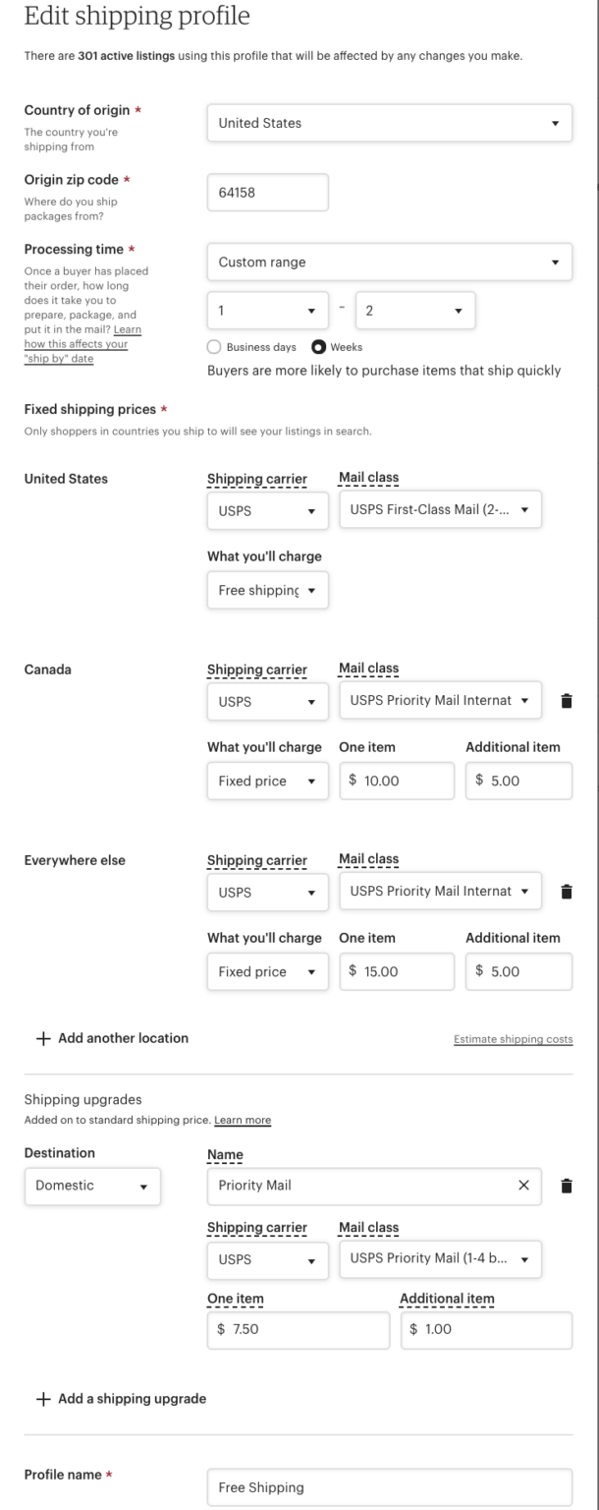Select the Weeks radio button
599x1510 pixels.
(317, 346)
